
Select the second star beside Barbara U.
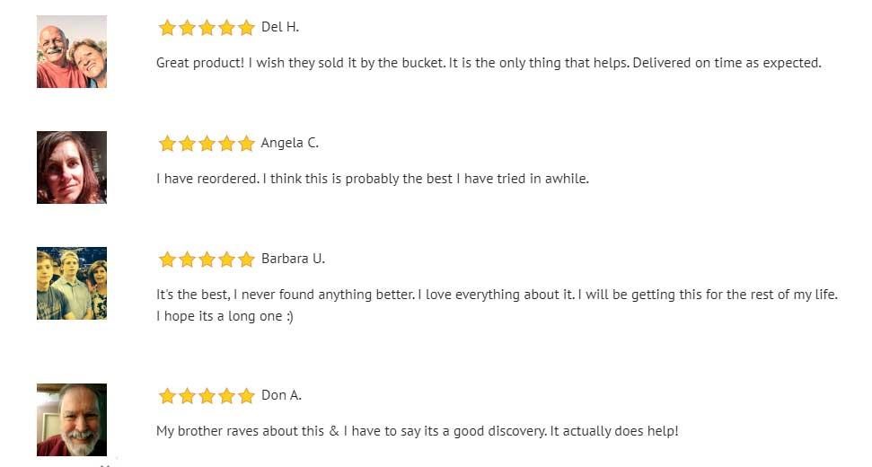coord(187,260)
